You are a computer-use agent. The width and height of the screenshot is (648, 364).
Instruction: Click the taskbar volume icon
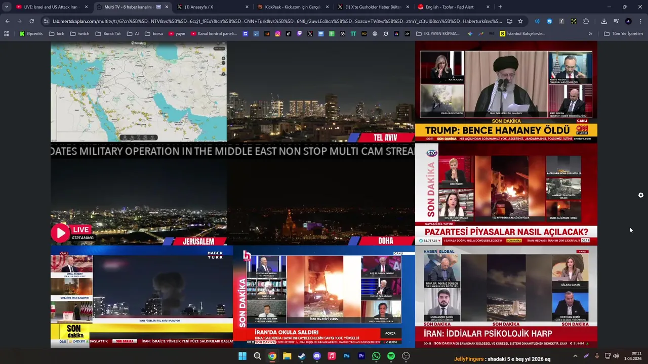pos(616,356)
